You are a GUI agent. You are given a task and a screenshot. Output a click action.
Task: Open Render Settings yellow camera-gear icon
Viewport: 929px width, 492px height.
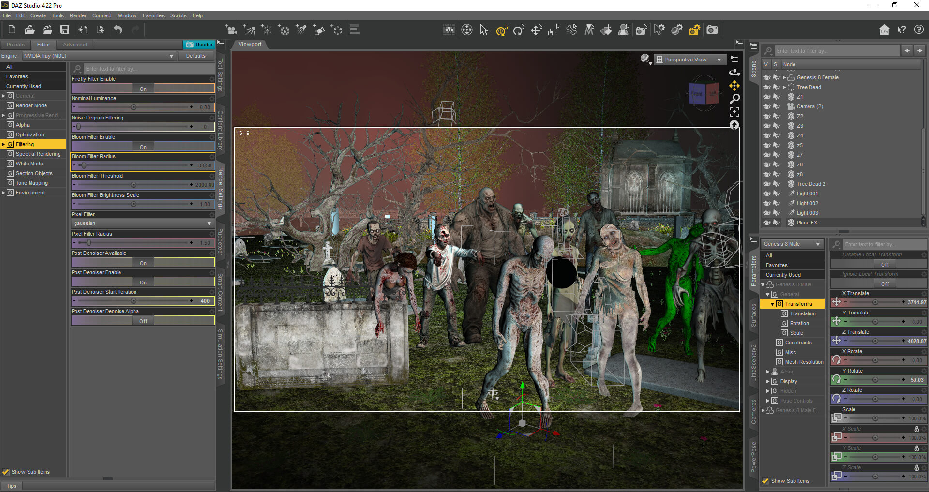694,30
